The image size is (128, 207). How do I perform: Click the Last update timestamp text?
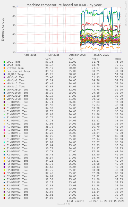pos(96,201)
